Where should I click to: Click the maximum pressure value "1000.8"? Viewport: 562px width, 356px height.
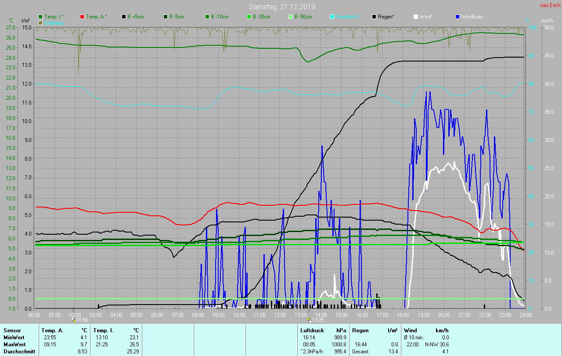point(339,345)
